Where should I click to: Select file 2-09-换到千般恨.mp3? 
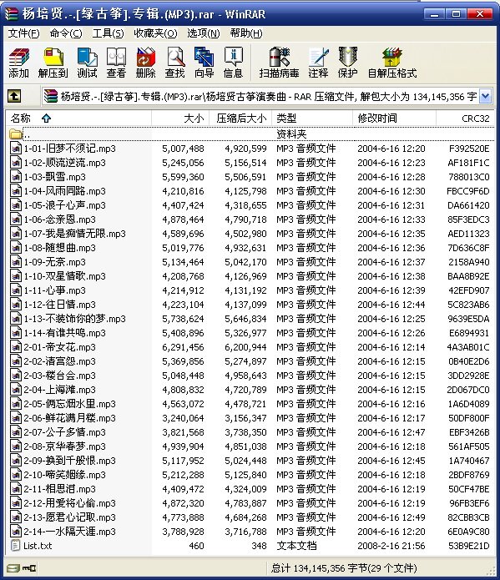click(69, 461)
